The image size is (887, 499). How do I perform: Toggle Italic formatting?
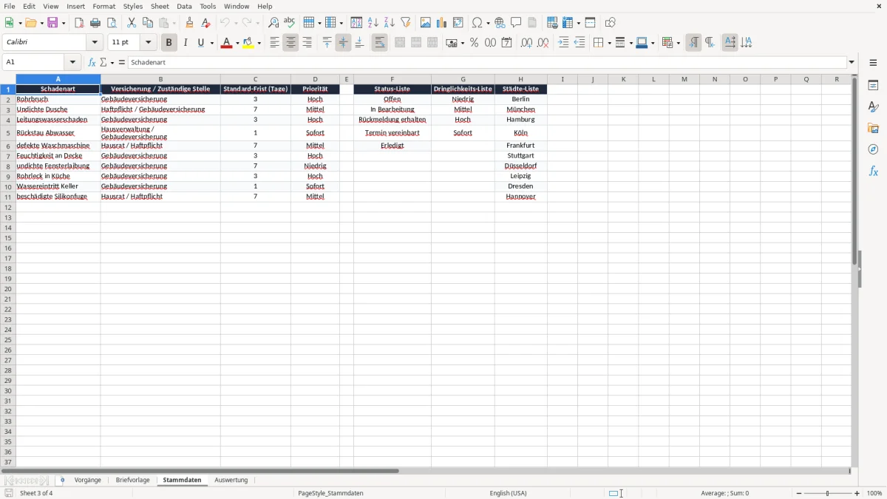point(186,43)
